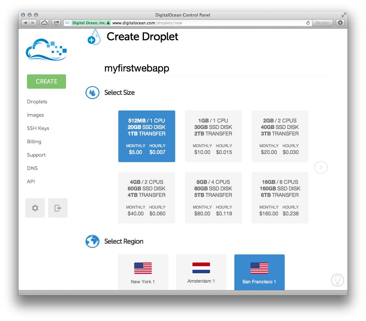Click the Amsterdam Netherlands flag
This screenshot has width=366, height=321.
pos(201,268)
